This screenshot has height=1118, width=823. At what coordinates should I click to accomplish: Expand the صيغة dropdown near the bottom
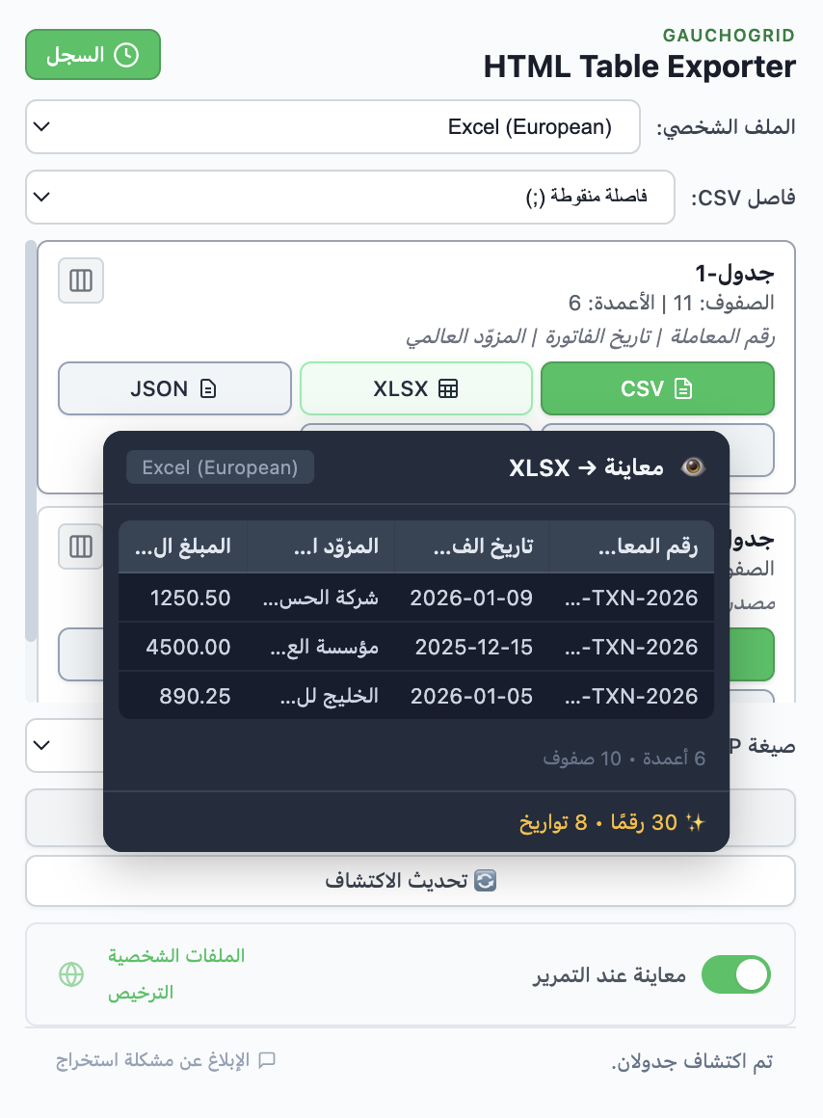coord(40,745)
